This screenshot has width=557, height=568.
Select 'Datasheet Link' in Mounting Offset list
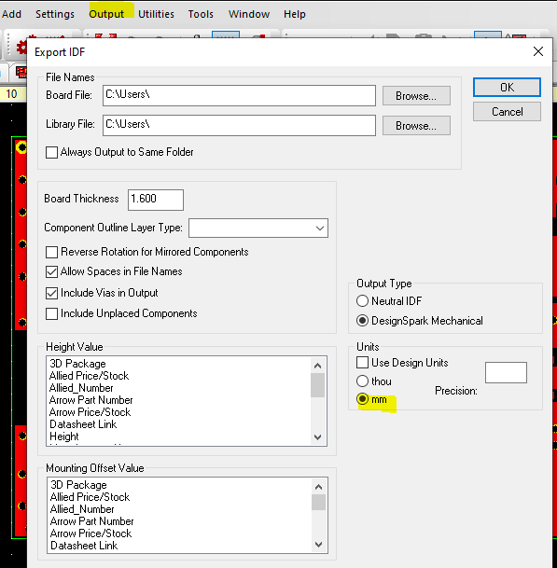tap(84, 546)
